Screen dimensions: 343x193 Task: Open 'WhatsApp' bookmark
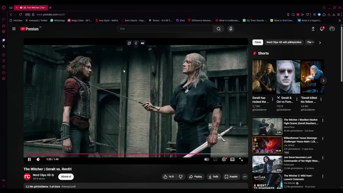pos(57,20)
